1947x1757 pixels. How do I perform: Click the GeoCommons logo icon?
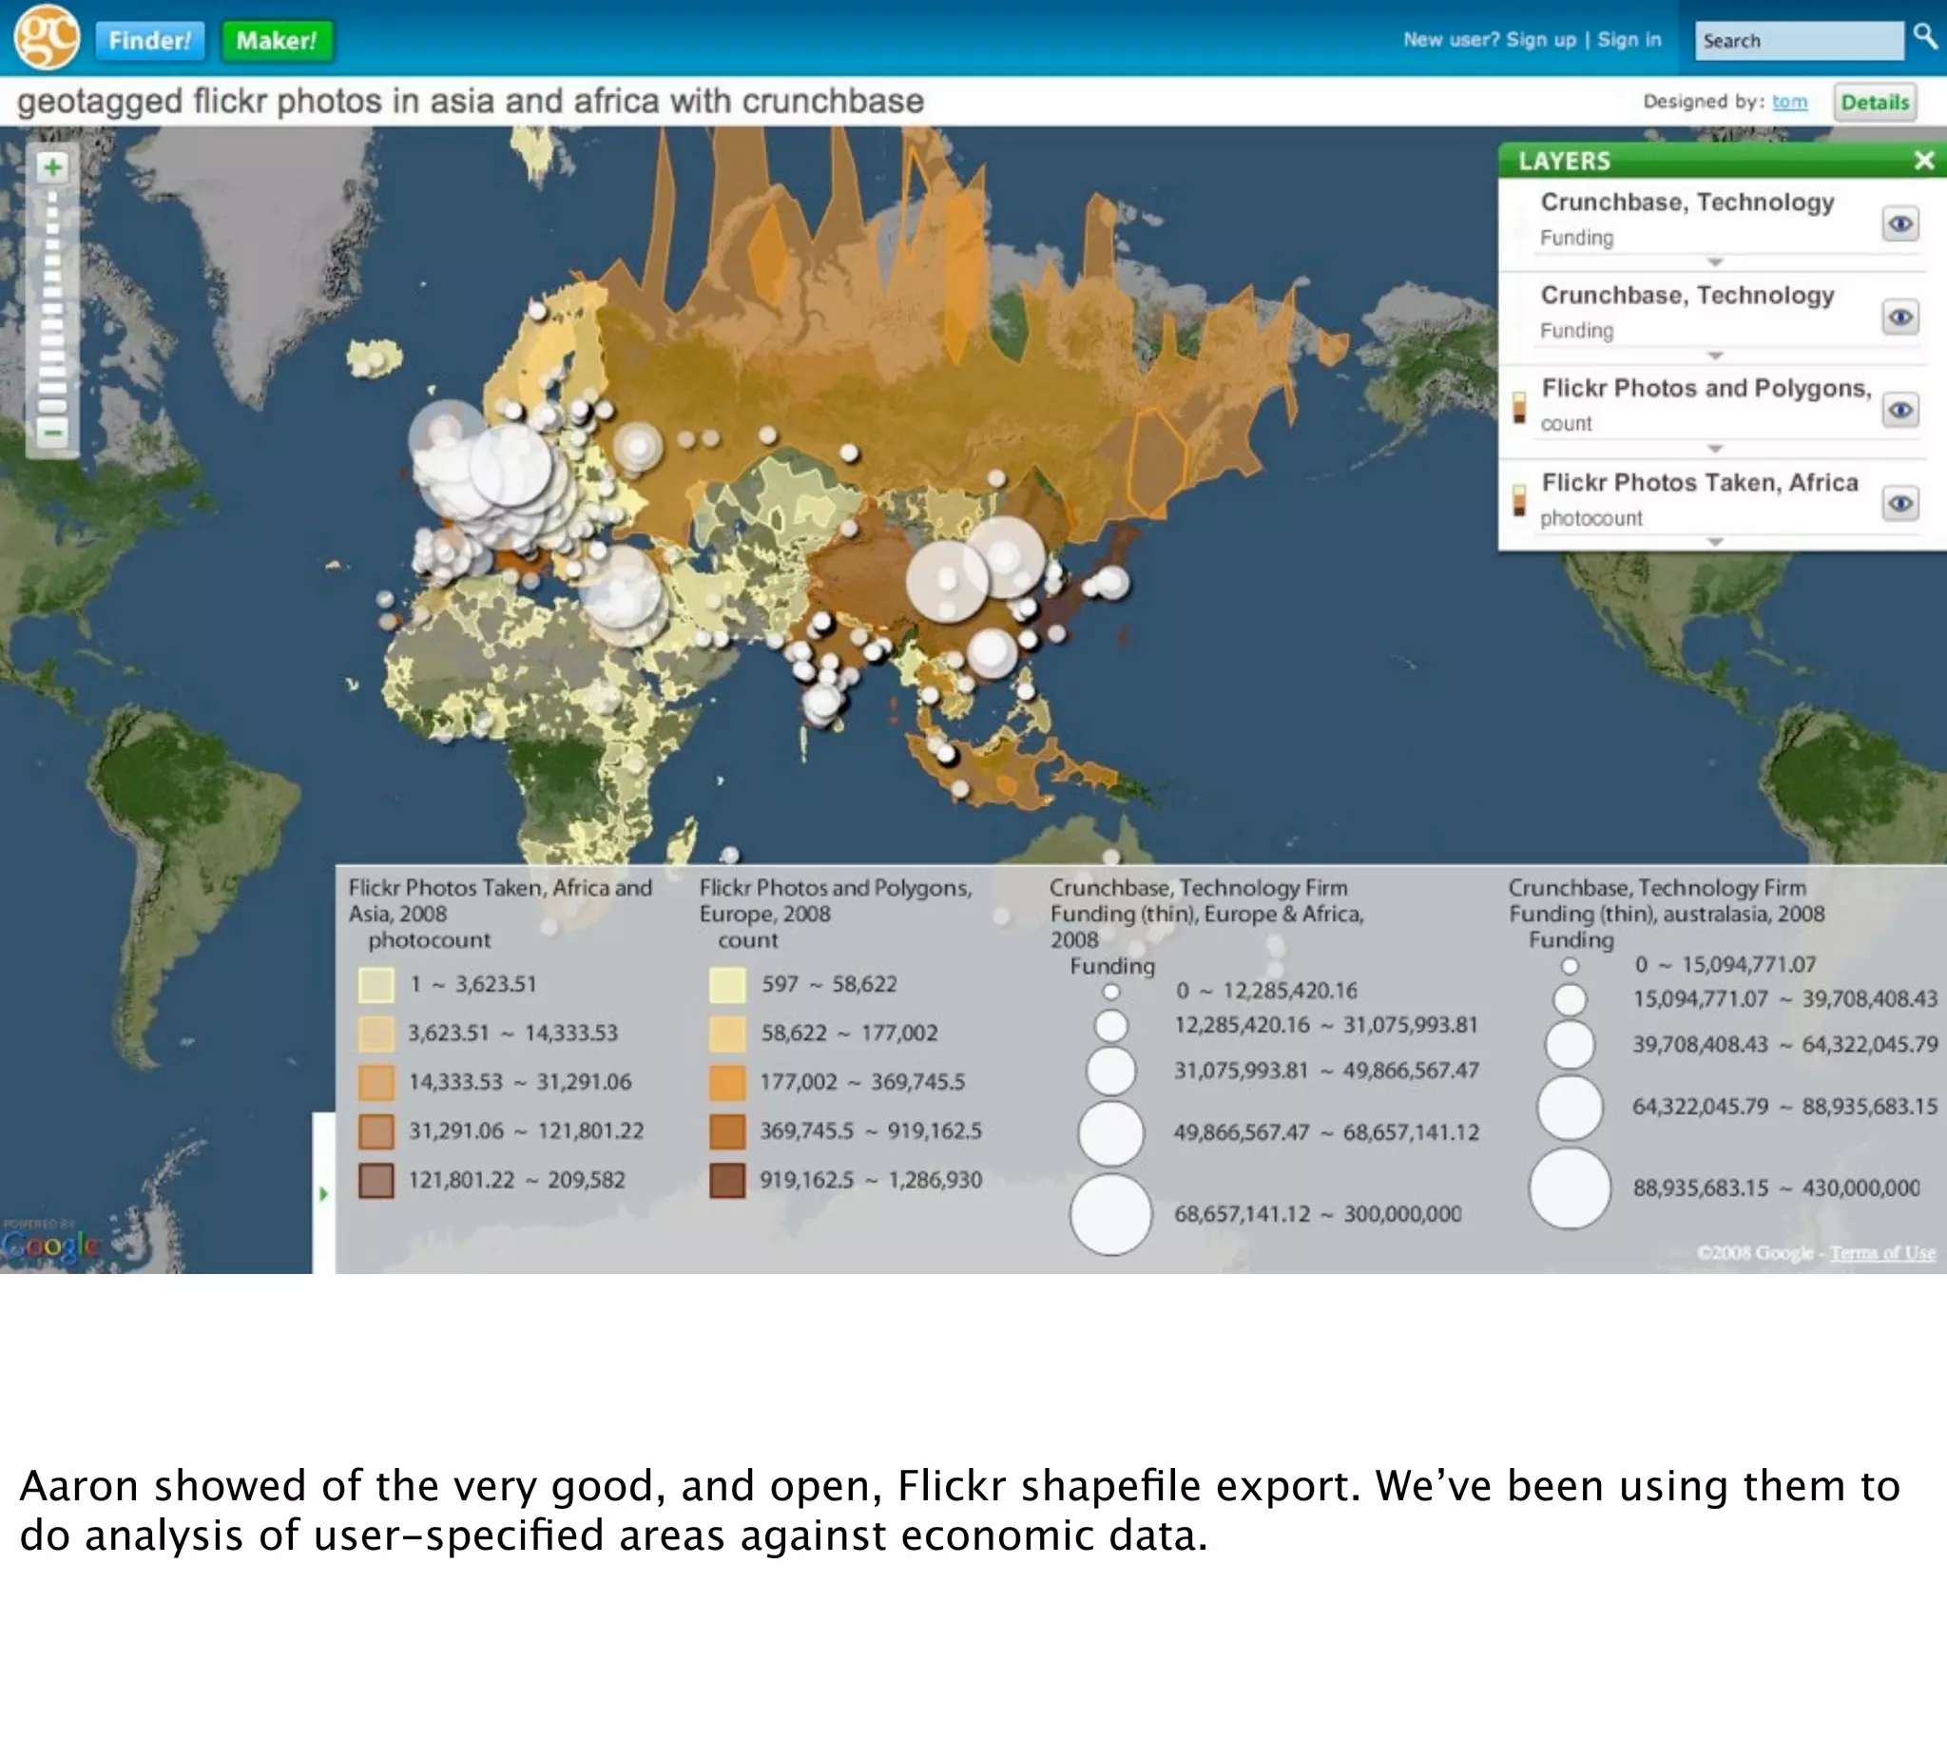point(47,37)
